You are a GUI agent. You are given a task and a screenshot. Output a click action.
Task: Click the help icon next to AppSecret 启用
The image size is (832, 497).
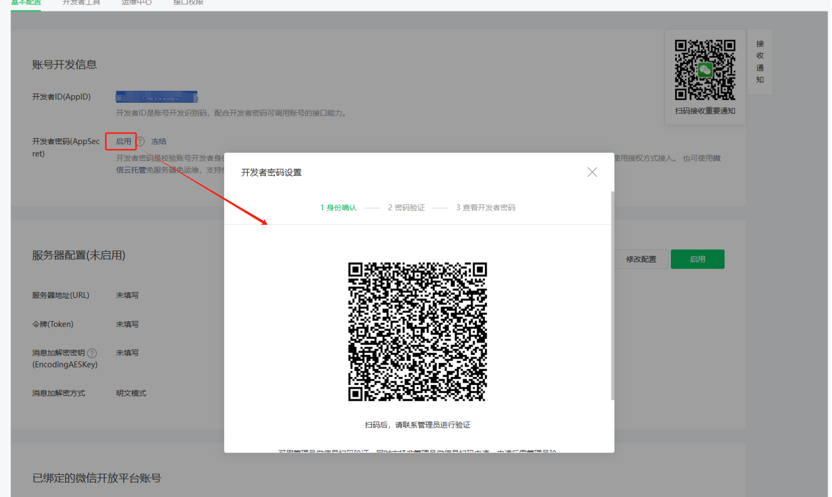[x=141, y=142]
